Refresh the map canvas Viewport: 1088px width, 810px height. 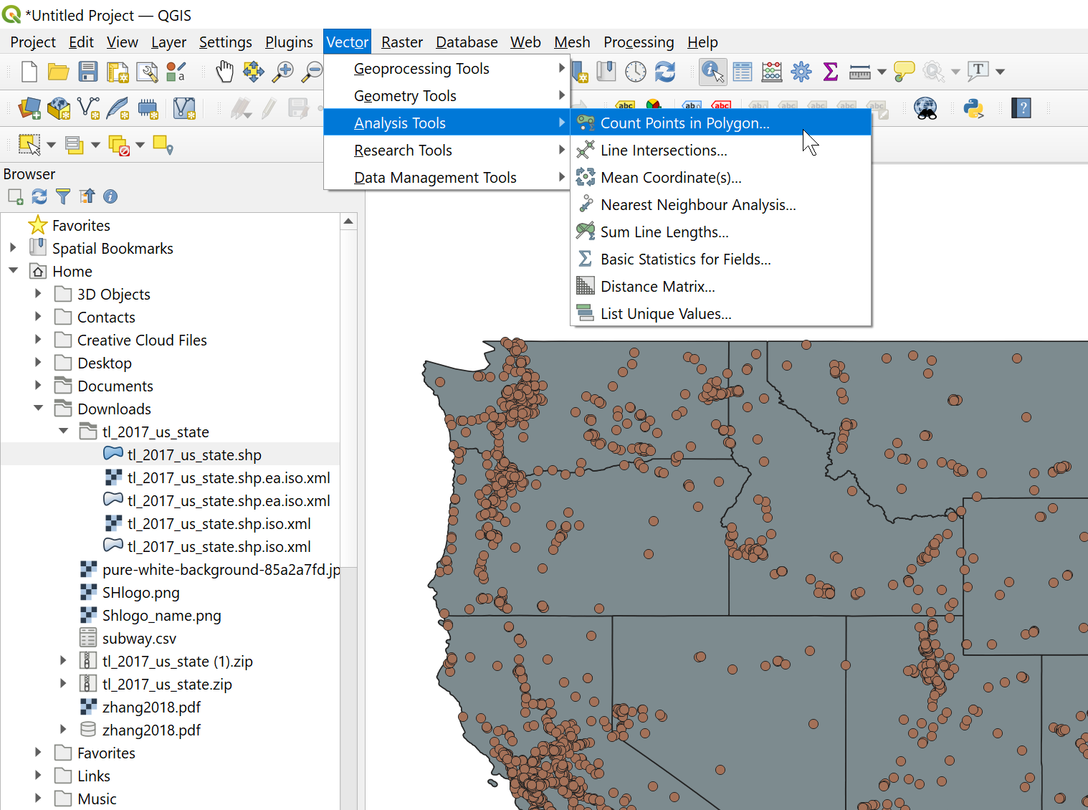pyautogui.click(x=665, y=71)
